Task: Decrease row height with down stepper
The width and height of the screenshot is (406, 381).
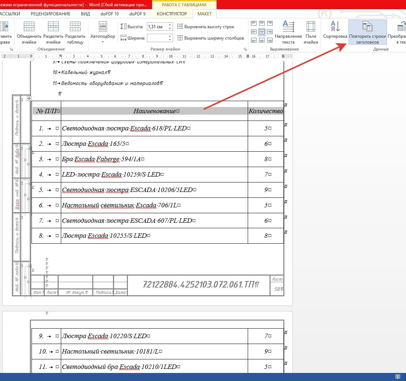Action: [170, 28]
